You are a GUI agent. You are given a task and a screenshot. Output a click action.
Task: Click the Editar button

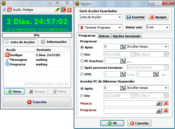click(x=59, y=91)
